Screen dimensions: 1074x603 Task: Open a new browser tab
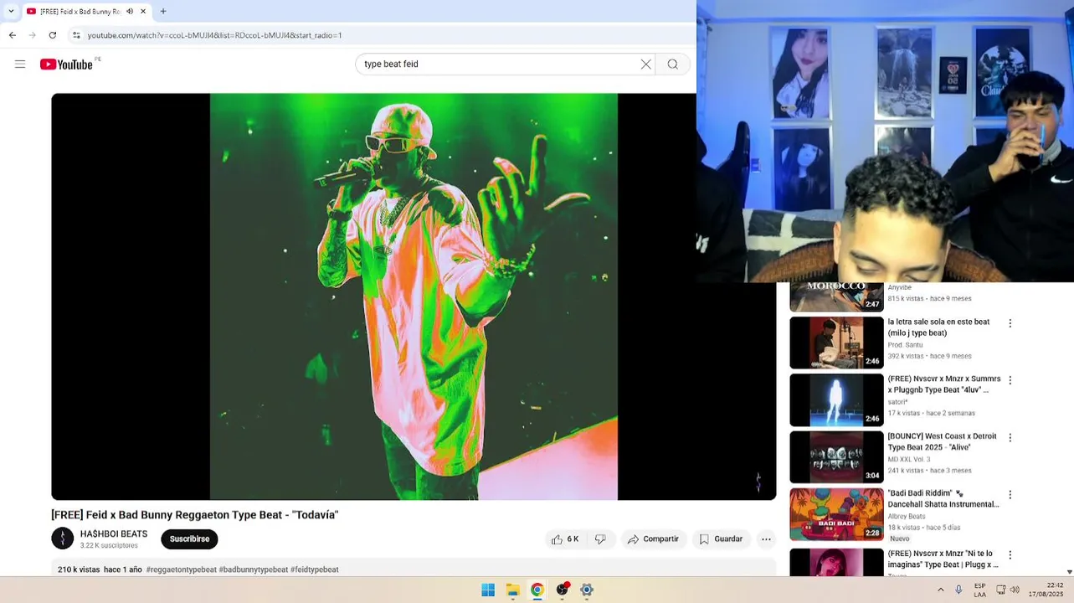[163, 12]
